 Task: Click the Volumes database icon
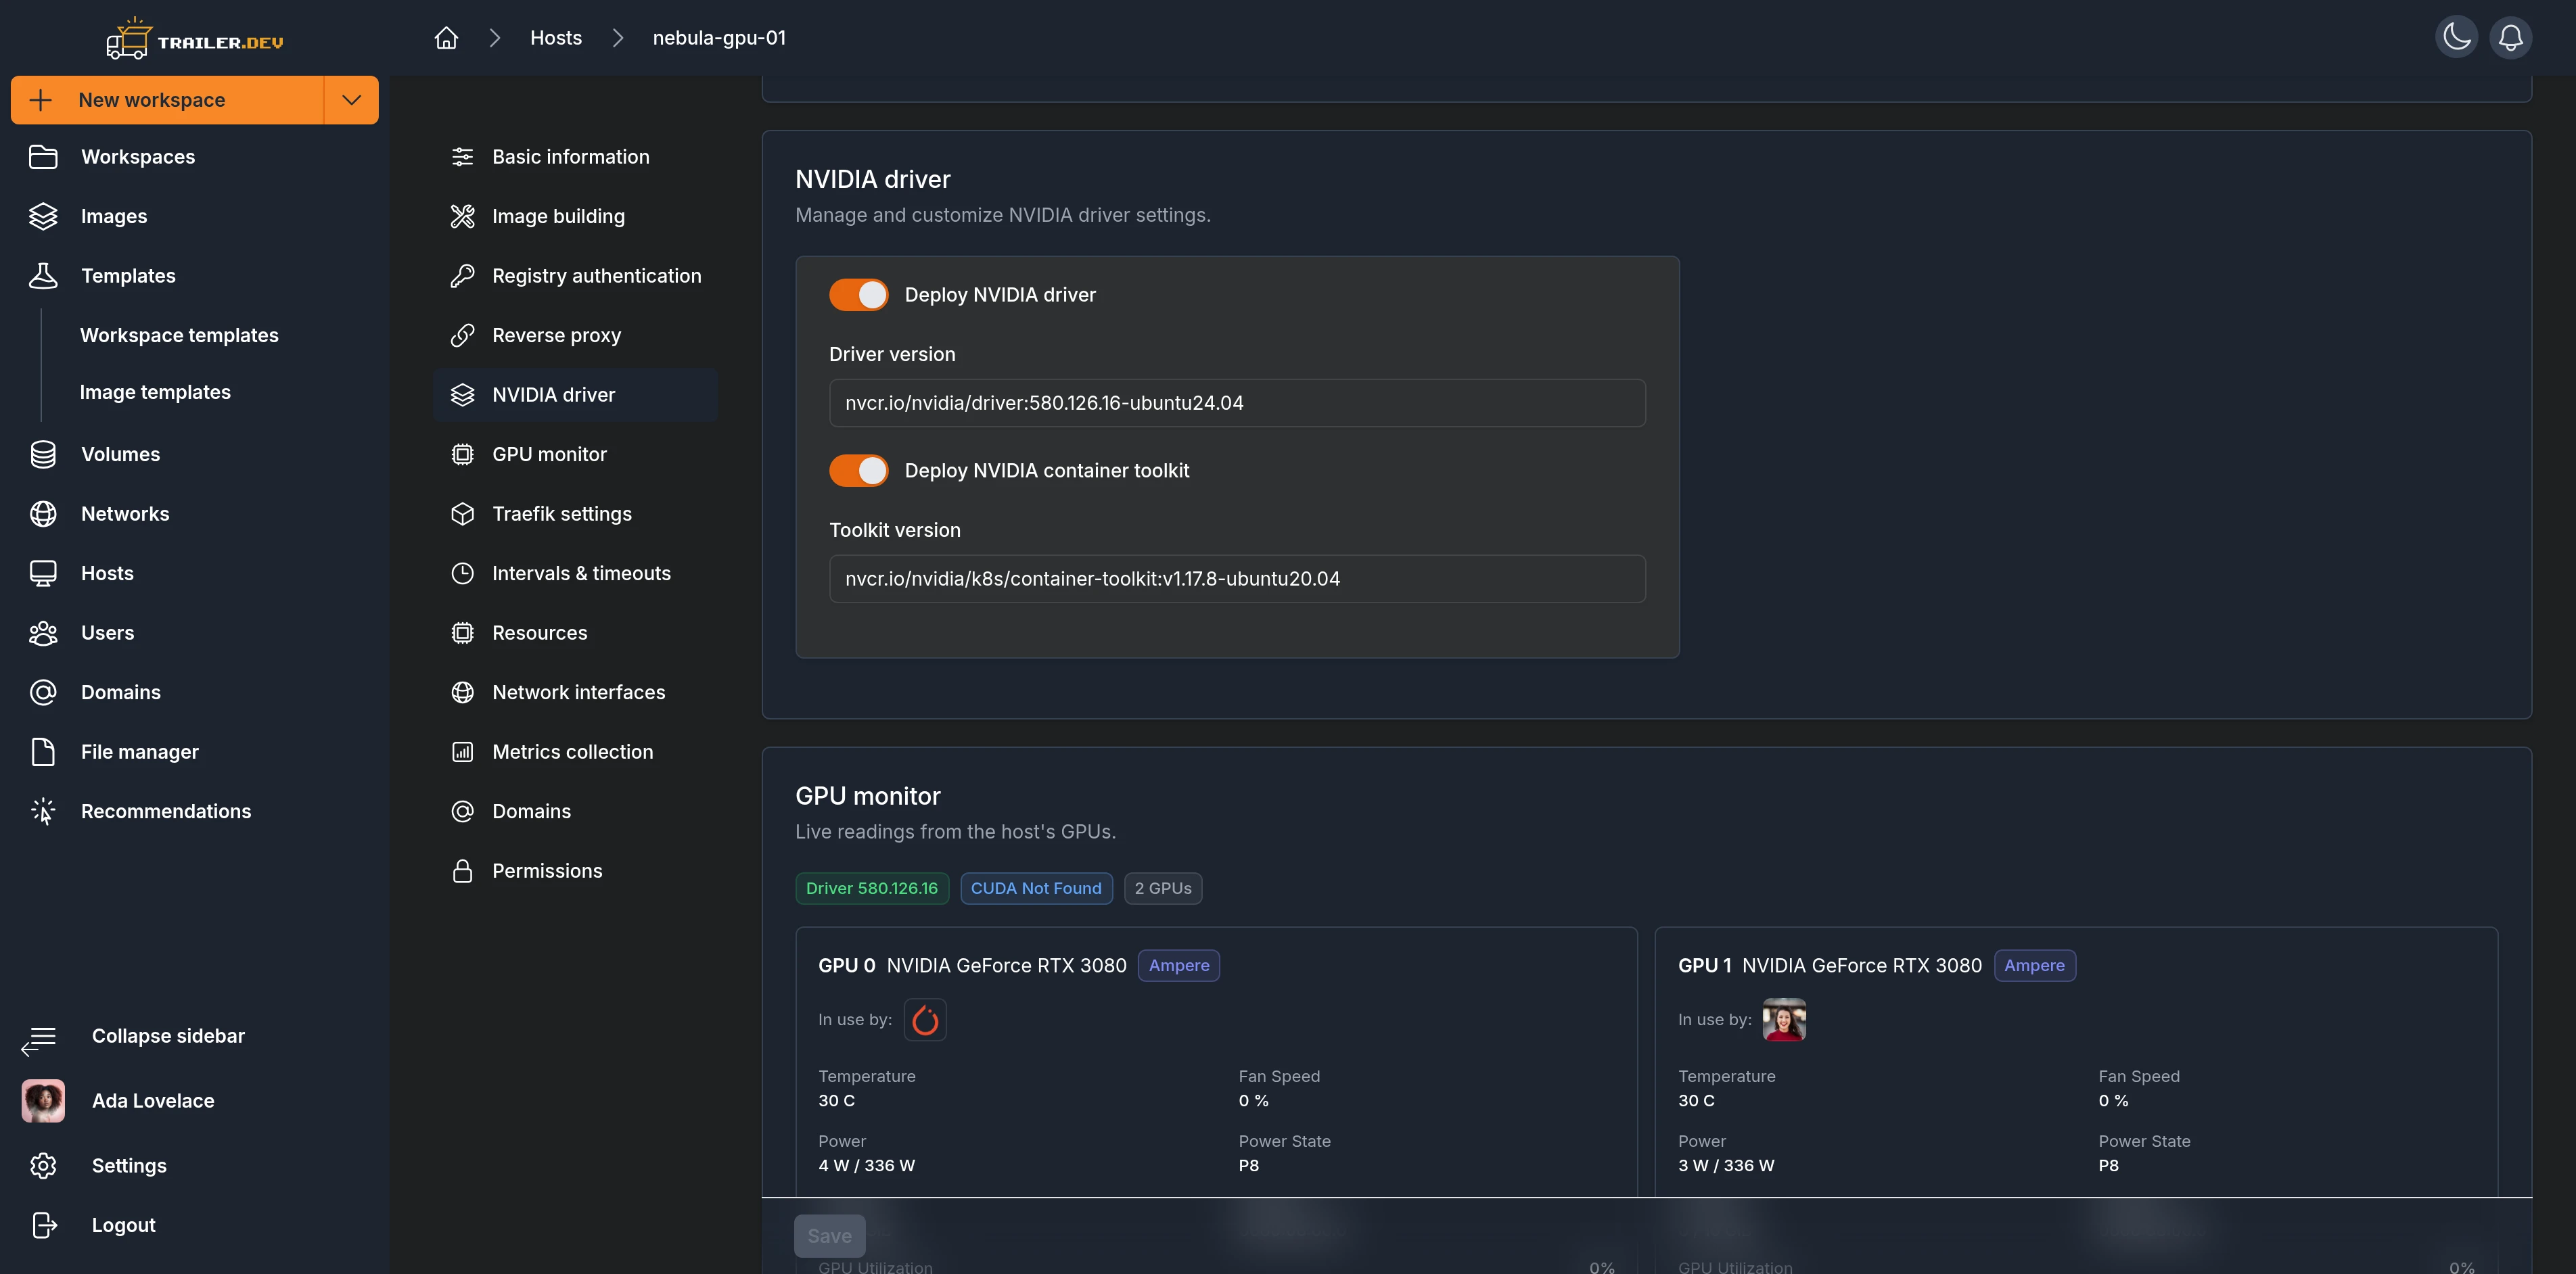click(43, 454)
